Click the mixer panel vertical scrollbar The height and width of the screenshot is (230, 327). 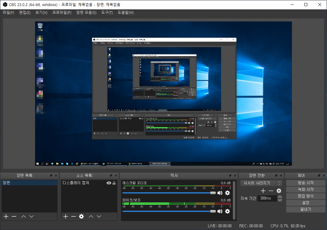pyautogui.click(x=234, y=200)
